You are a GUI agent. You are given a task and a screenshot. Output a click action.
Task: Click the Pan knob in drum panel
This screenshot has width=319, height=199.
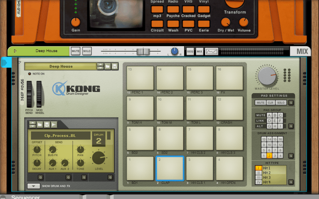tap(81, 150)
